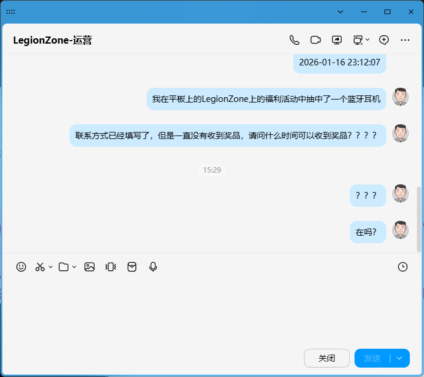Click the 15:29 timestamp label
Viewport: 424px width, 377px height.
212,170
